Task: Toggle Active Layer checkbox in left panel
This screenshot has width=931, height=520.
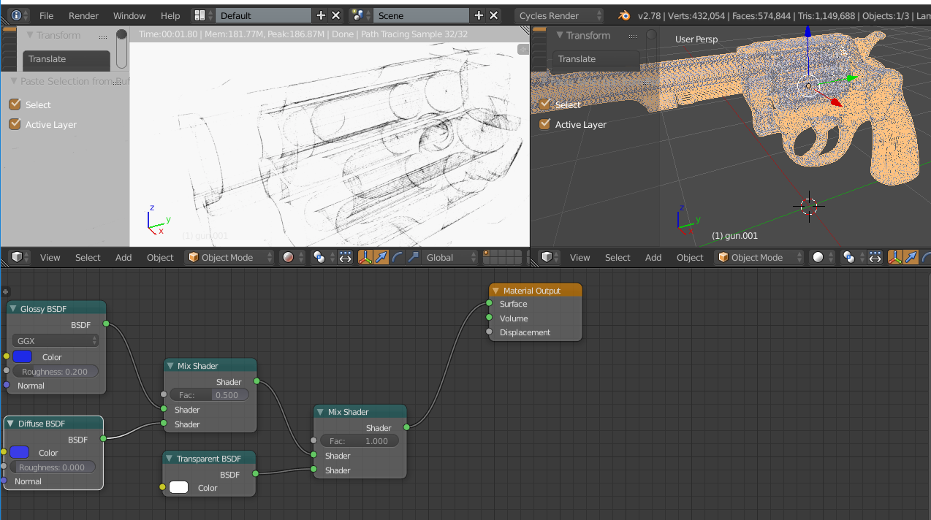Action: coord(15,124)
